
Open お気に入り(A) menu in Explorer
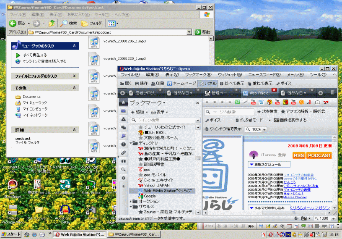click(78, 15)
